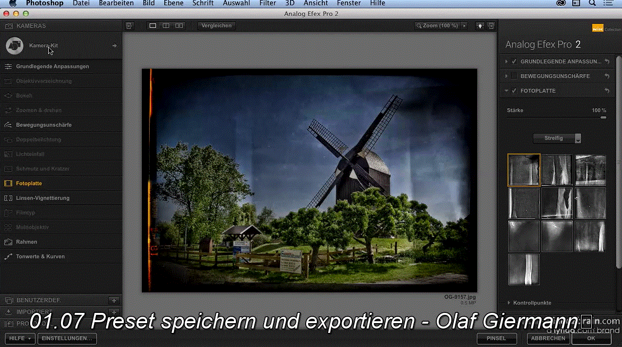Confirm with the OK button
Viewport: 622px width, 347px height.
point(591,338)
